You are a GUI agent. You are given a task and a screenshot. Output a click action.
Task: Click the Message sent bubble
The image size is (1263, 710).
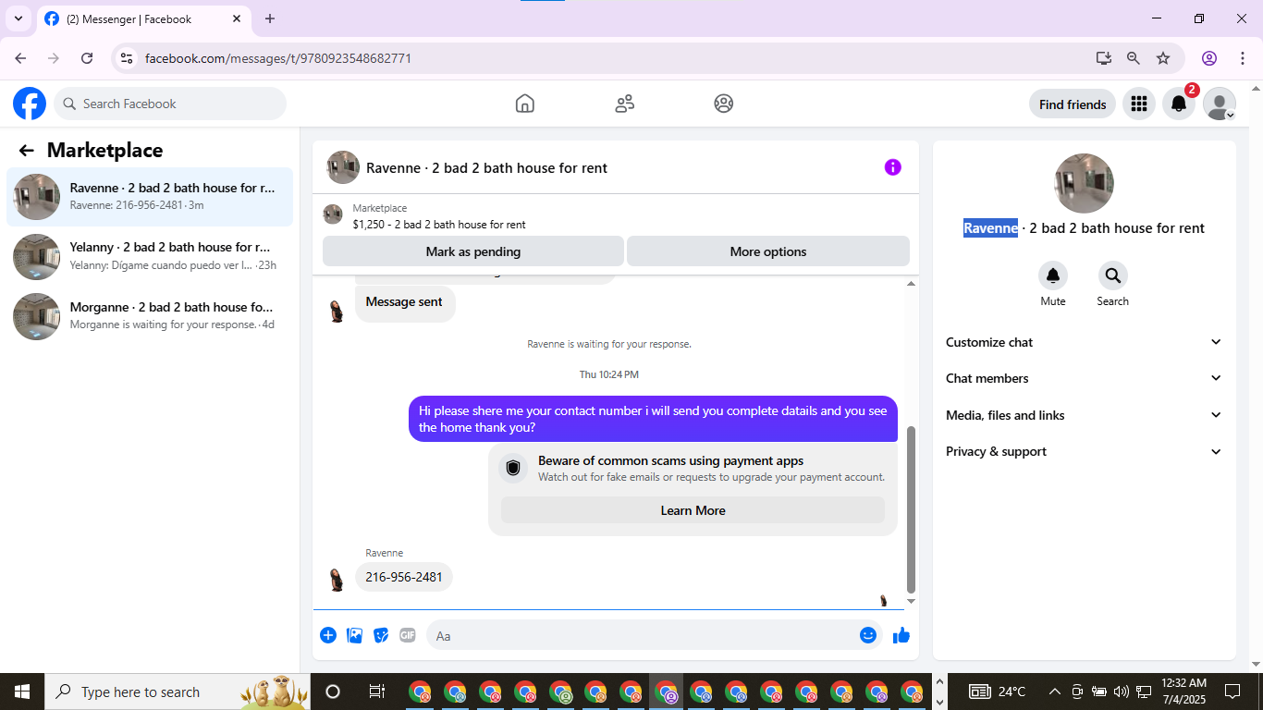click(404, 302)
